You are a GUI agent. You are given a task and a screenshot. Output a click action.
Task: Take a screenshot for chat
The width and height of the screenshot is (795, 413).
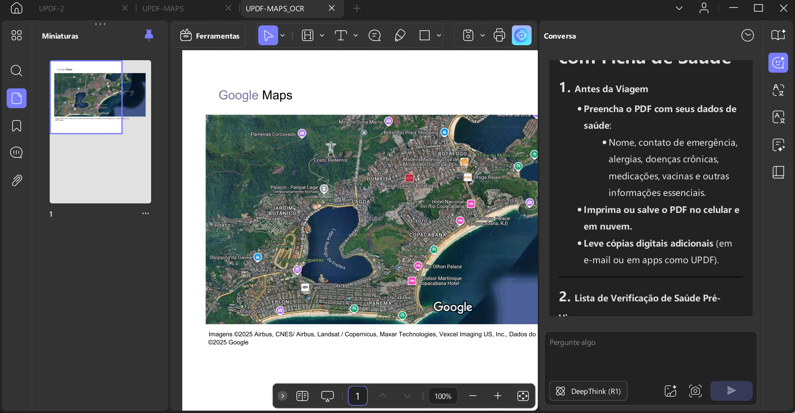(x=695, y=391)
